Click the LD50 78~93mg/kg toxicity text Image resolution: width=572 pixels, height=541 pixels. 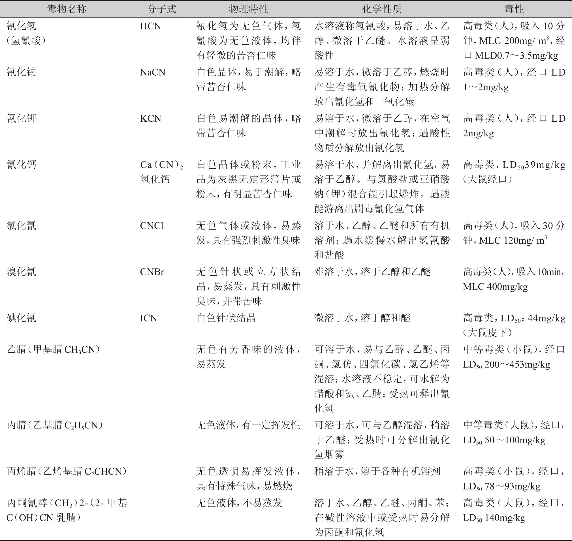[x=501, y=486]
